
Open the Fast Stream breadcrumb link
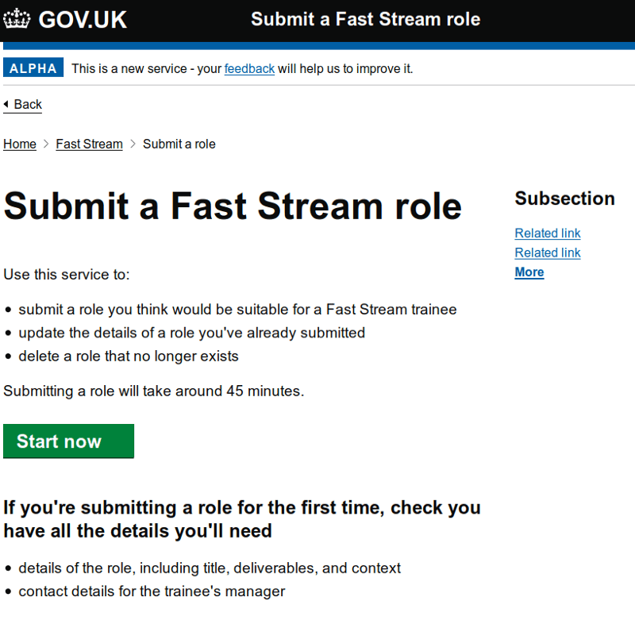click(89, 144)
